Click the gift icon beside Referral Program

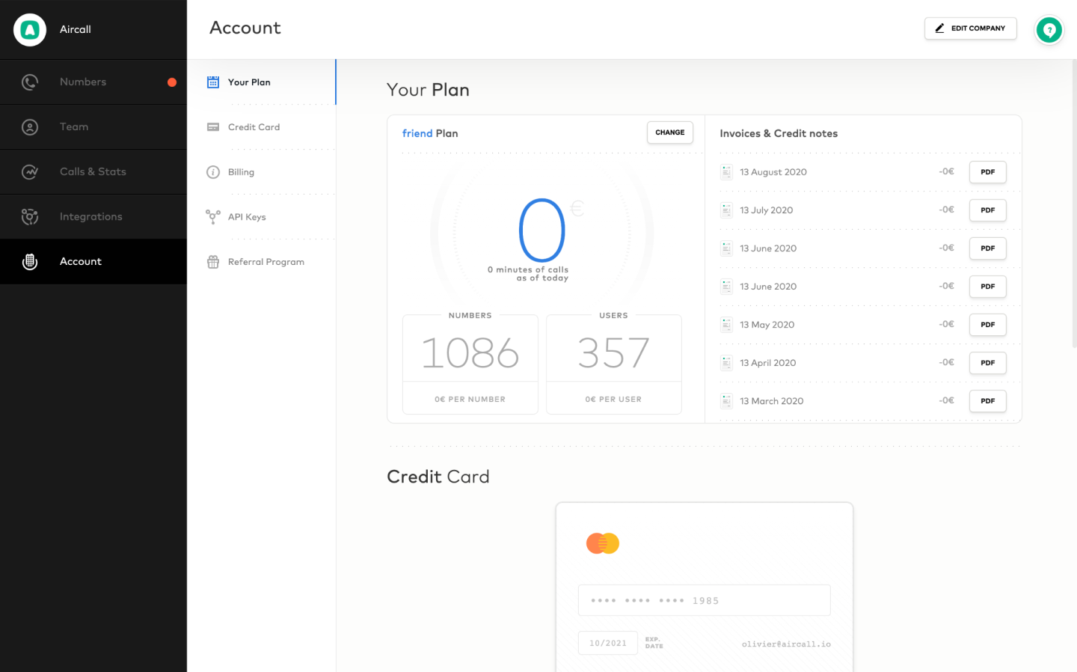(212, 261)
